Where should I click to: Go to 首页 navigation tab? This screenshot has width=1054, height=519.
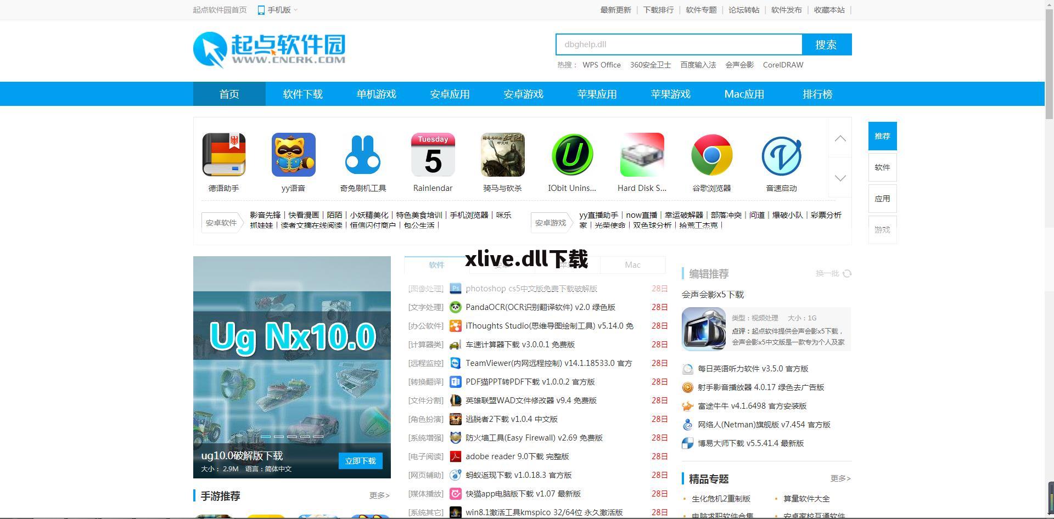229,94
